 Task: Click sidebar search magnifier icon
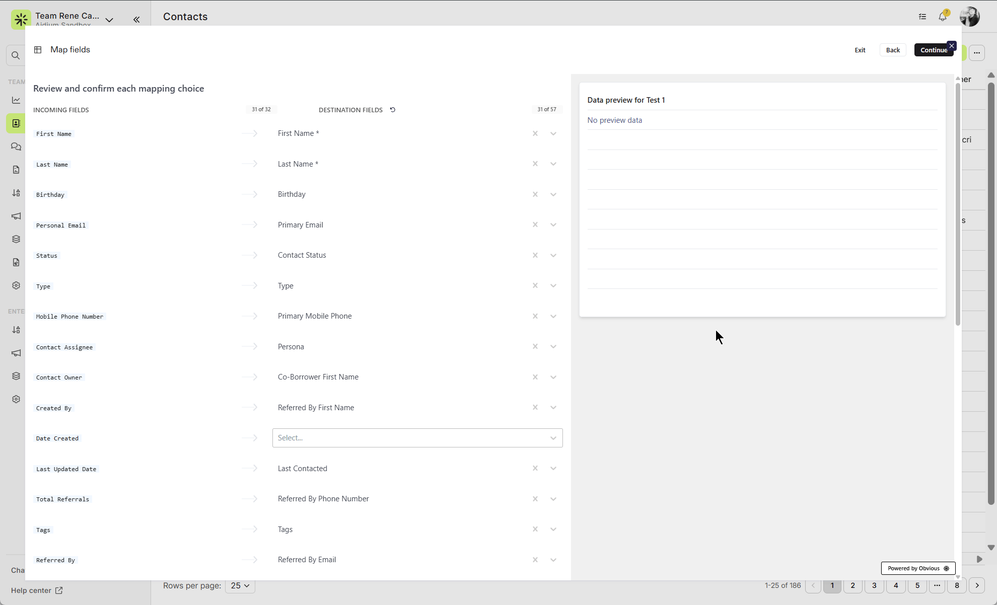pos(16,55)
